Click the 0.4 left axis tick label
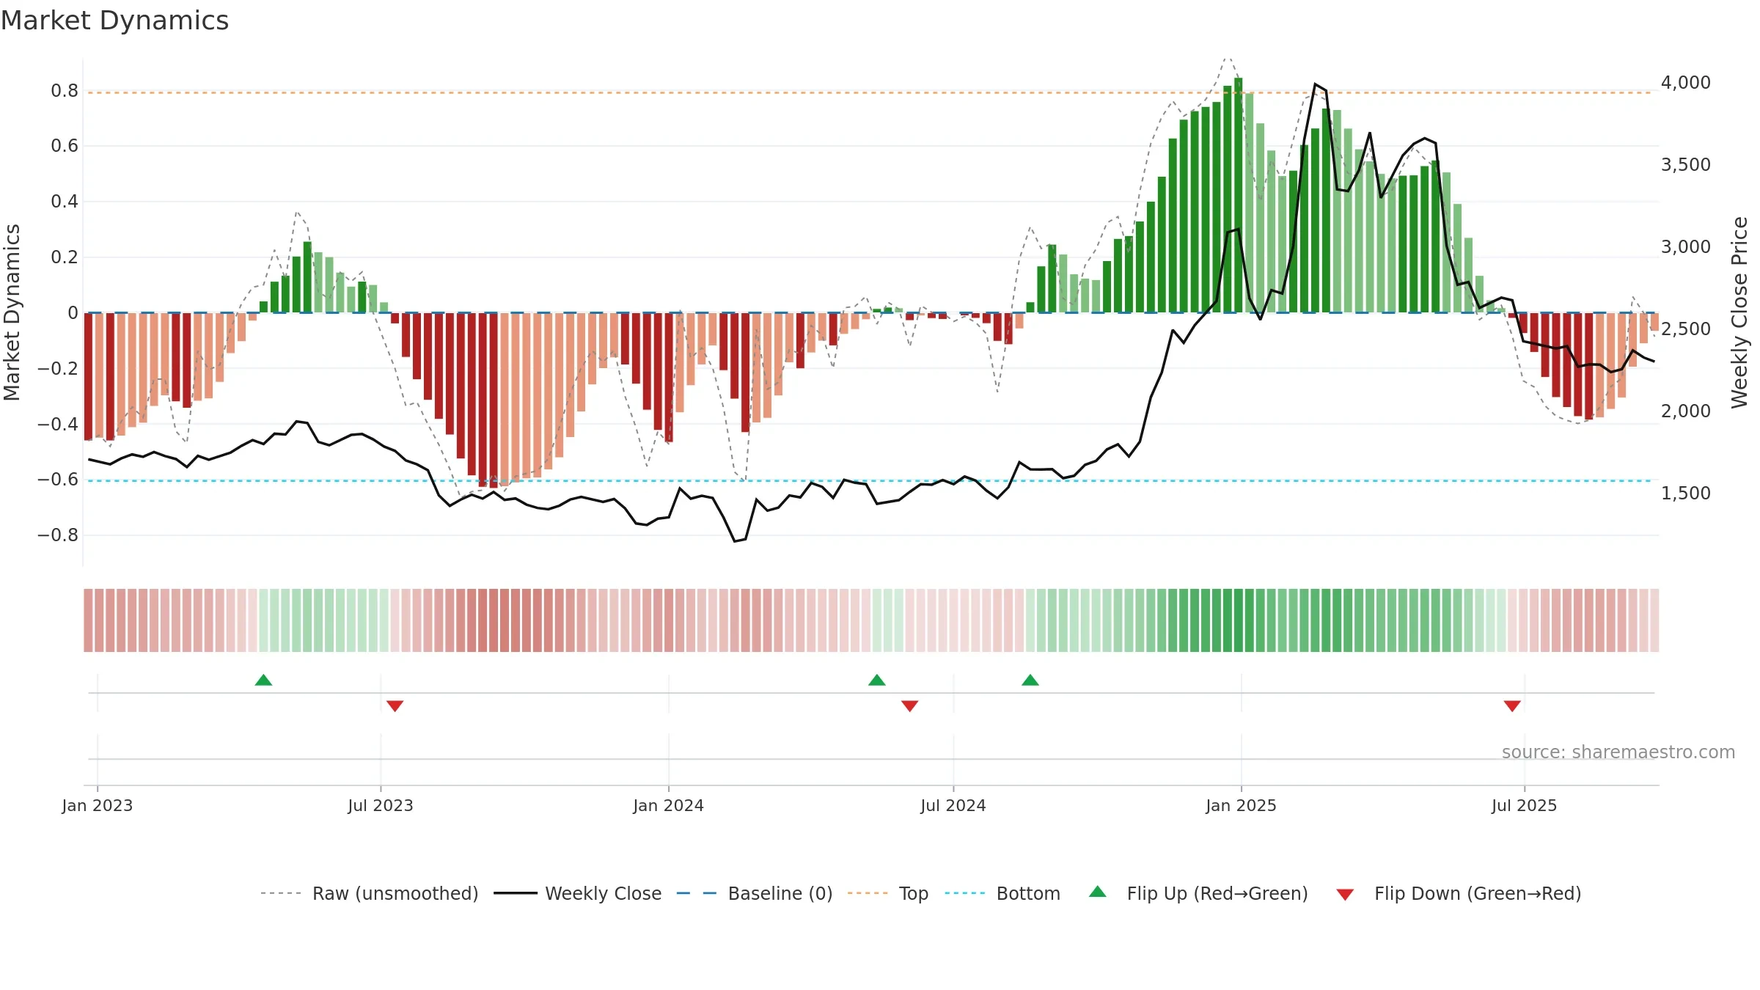Screen dimensions: 1760x990 coord(65,202)
